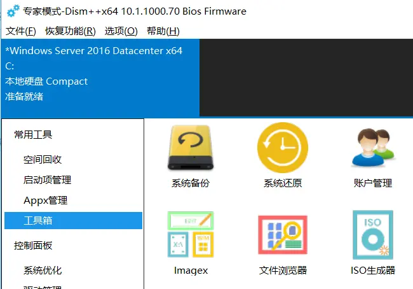Click the Dism++ gear icon in the title bar
Screen dimensions: 413x289
coord(13,11)
